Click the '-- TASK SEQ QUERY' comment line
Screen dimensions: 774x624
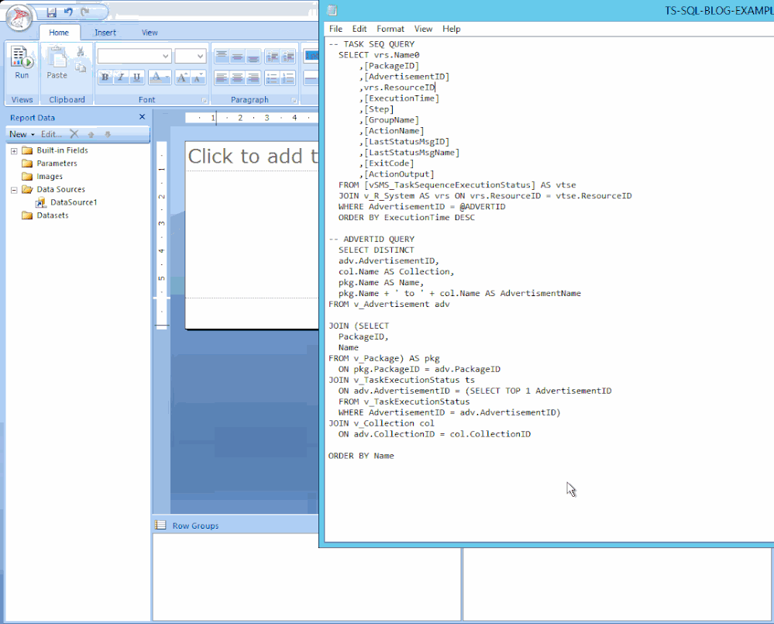[371, 44]
